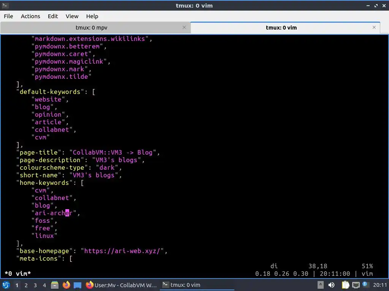Close the tmux: 0 mpv tab
Viewport: 389px width, 291px height.
(184, 27)
